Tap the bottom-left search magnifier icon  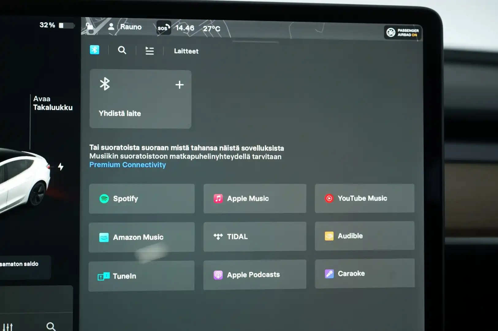click(51, 326)
